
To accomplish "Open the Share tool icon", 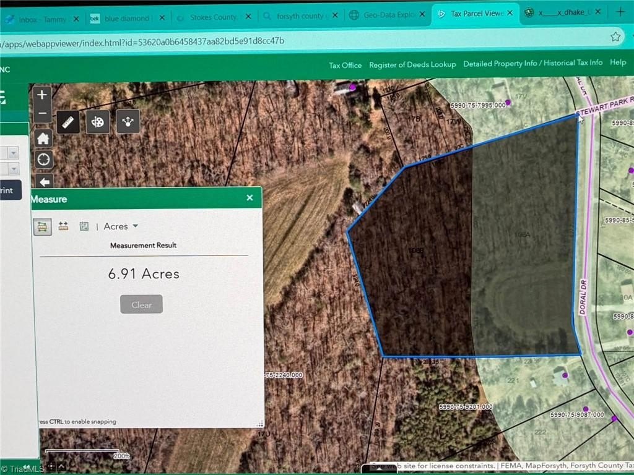I will [128, 121].
